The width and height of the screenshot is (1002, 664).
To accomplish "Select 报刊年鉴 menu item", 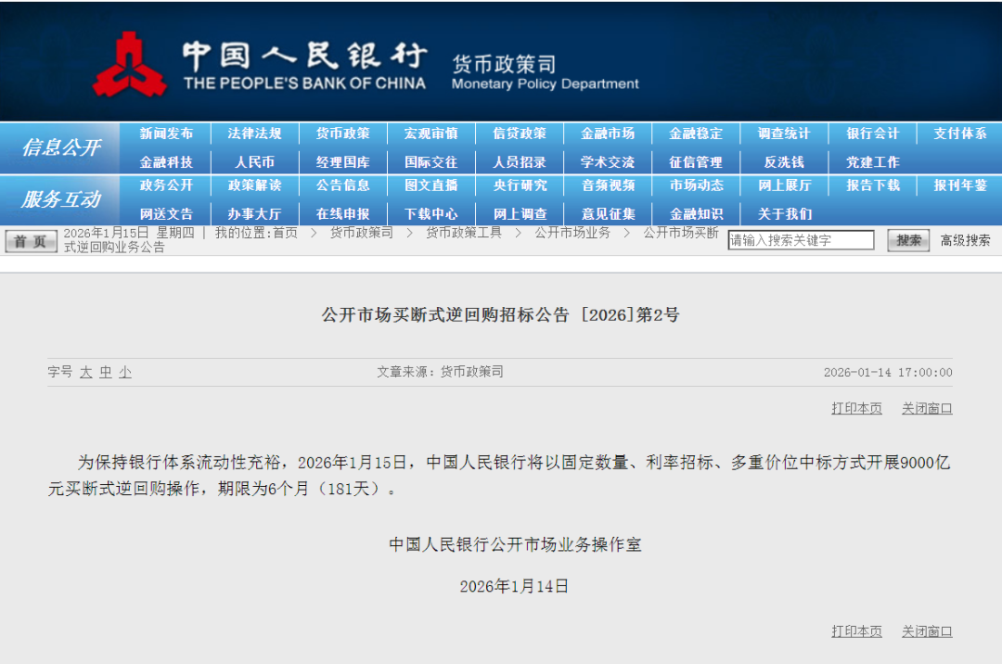I will click(x=960, y=185).
